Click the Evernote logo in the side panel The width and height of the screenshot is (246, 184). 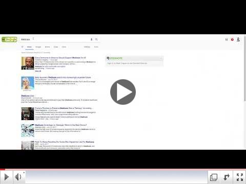pos(115,58)
